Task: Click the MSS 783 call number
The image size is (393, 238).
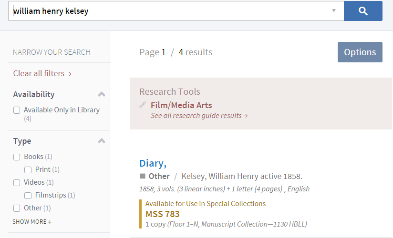Action: tap(162, 214)
